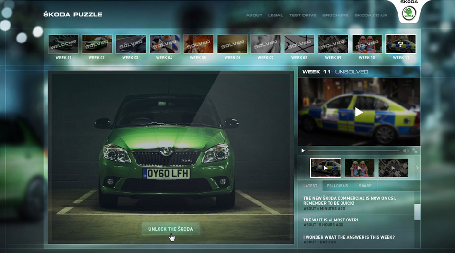Show next video thumbnails with right arrow
Viewport: 455px width, 253px height.
(417, 168)
